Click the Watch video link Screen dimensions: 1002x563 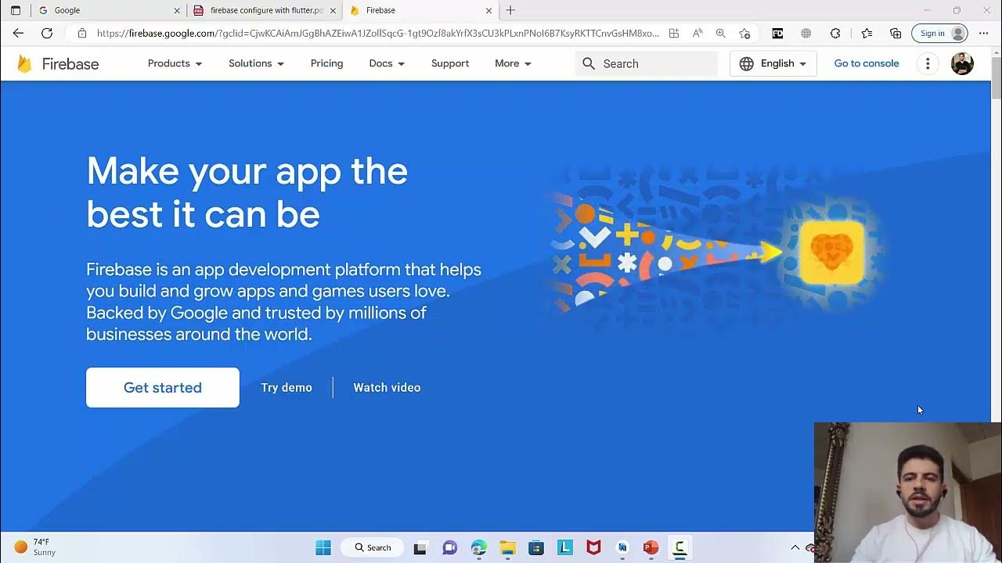387,387
